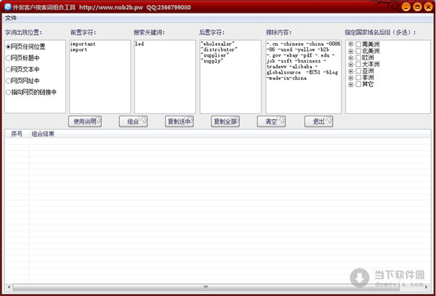Click the app icon in the title bar
Screen dimensions: 436x296
pyautogui.click(x=7, y=7)
